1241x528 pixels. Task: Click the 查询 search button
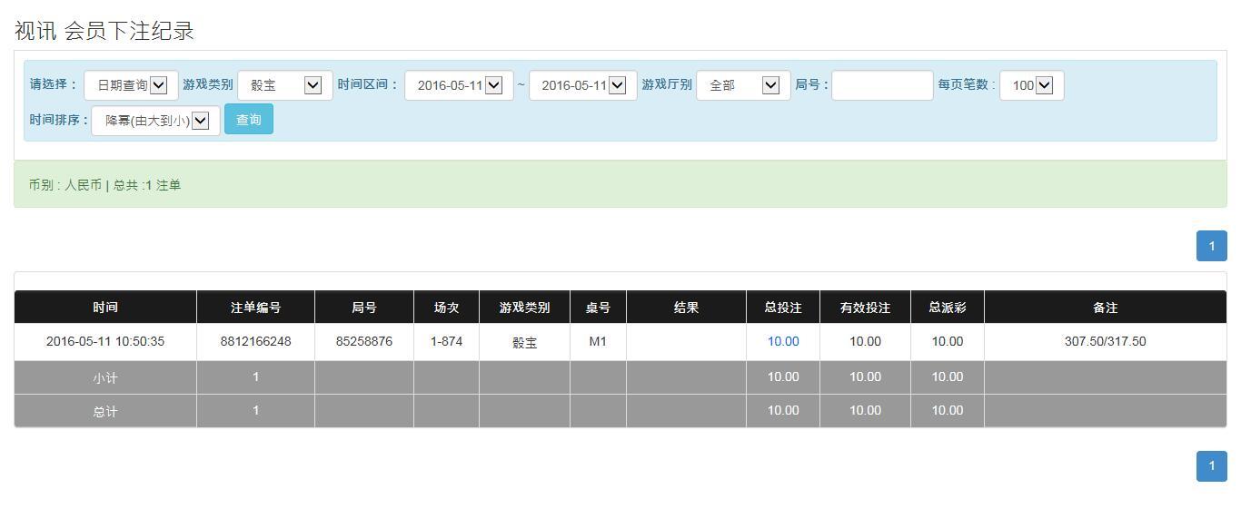pos(248,119)
